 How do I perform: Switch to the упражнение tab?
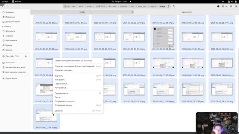(x=186, y=12)
